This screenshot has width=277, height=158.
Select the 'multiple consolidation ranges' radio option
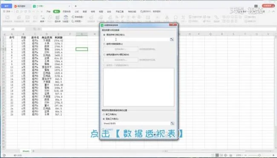(x=104, y=55)
